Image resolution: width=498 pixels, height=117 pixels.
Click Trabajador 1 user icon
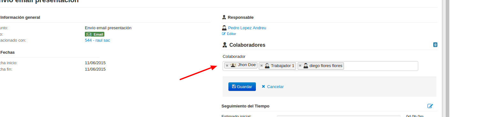(267, 66)
